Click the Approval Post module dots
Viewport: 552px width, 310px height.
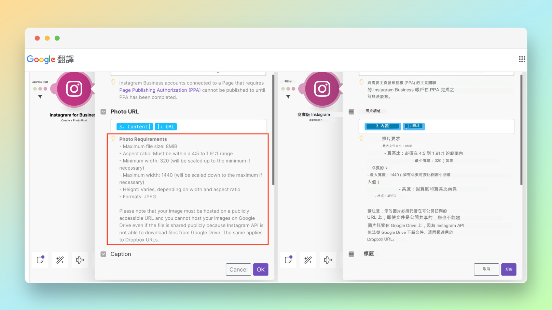pyautogui.click(x=40, y=89)
